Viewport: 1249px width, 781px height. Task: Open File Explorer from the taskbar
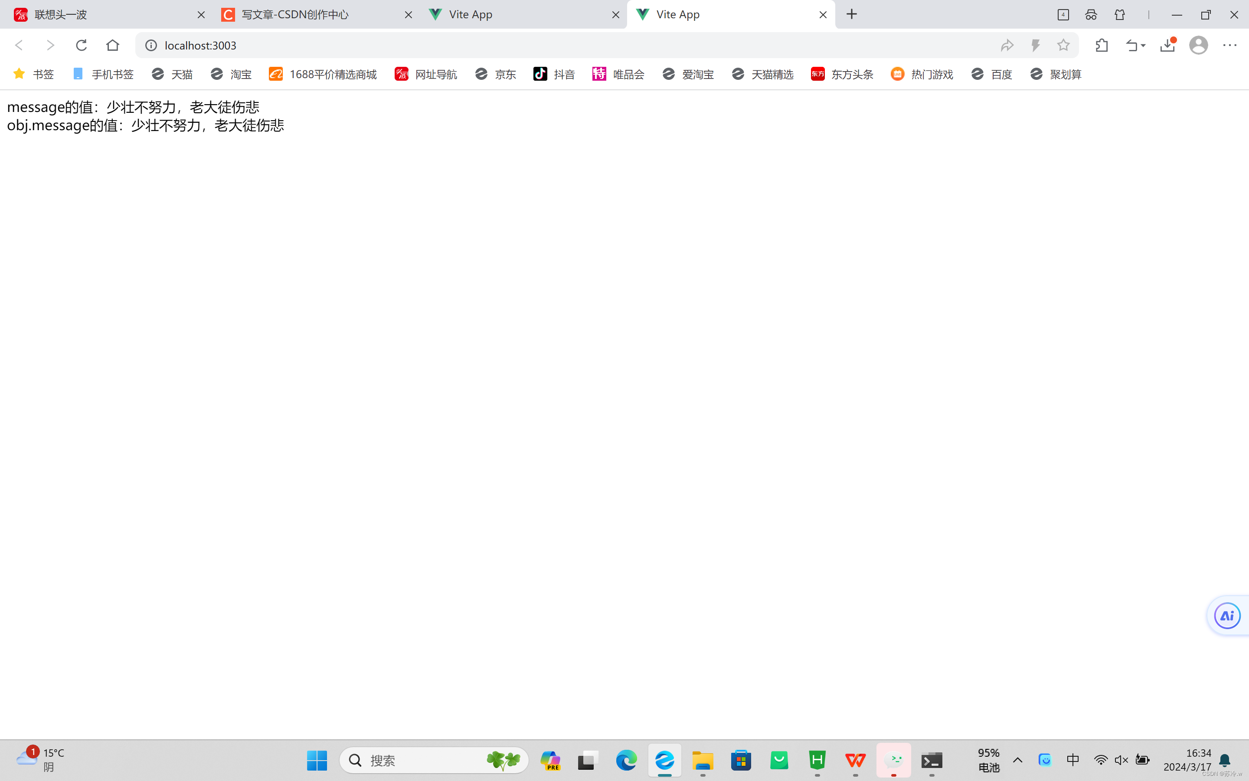[x=703, y=760]
